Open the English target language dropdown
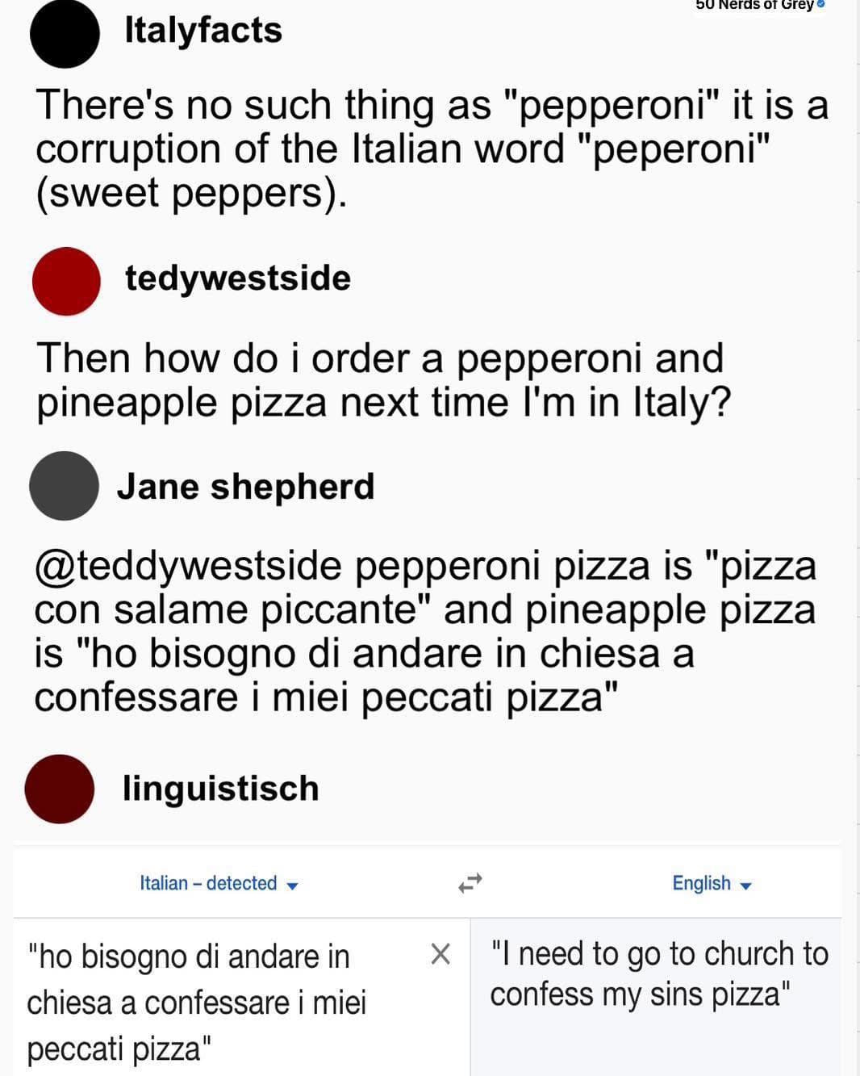 711,884
